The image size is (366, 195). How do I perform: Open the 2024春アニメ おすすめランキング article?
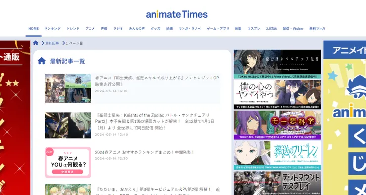tap(145, 152)
